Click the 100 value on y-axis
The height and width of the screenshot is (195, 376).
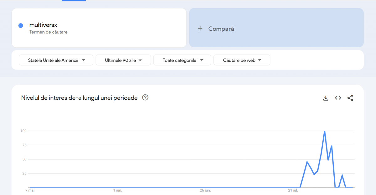23,131
